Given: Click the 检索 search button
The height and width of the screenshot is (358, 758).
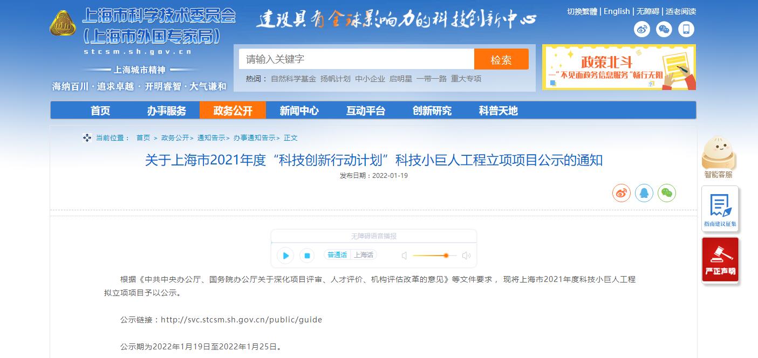Looking at the screenshot, I should (x=501, y=59).
